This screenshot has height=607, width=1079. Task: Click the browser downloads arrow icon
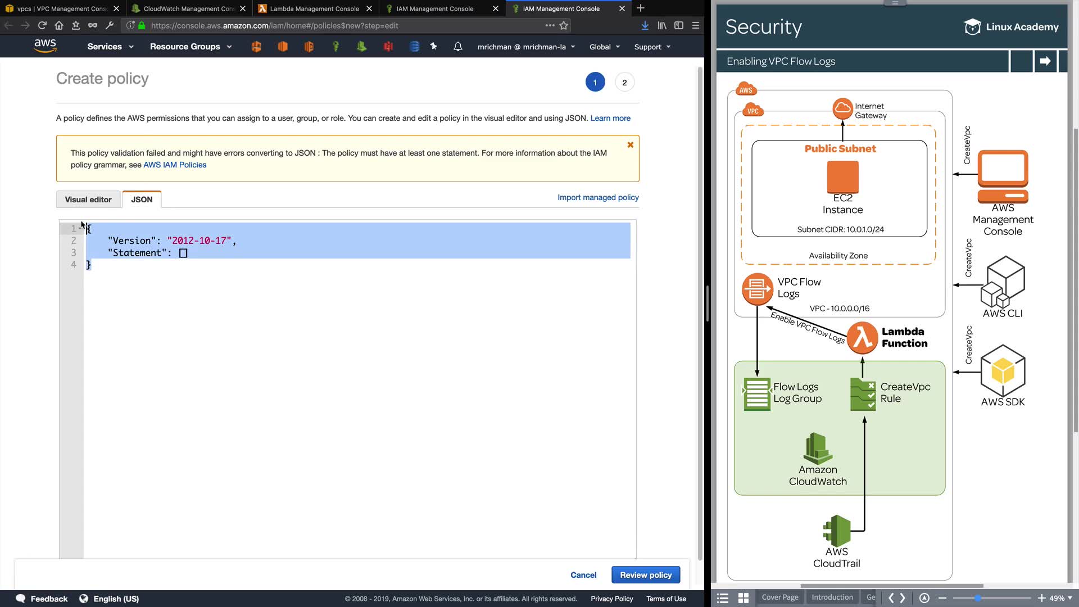pyautogui.click(x=645, y=25)
